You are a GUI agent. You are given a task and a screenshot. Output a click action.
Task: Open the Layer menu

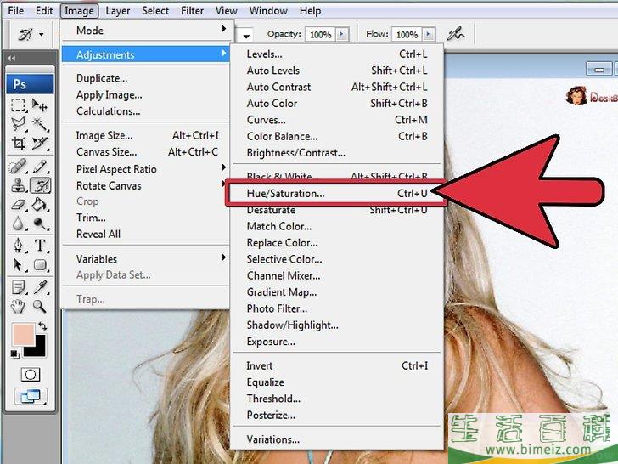(117, 11)
